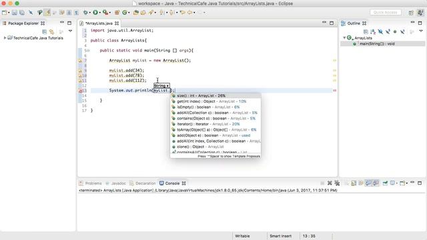Click the Search flashlight icon
This screenshot has width=427, height=240.
tap(151, 13)
